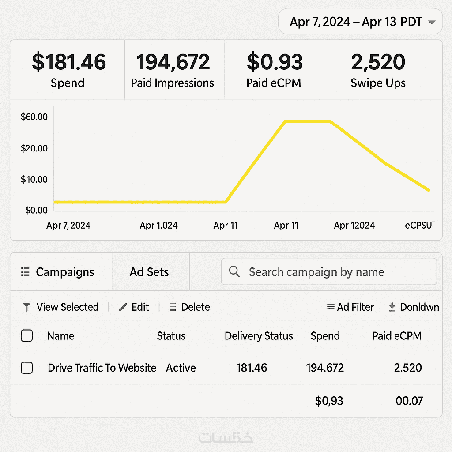Click the Download arrow icon
This screenshot has width=452, height=452.
(392, 307)
